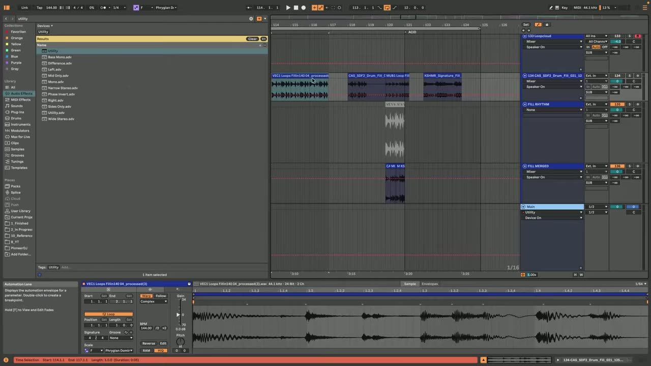Screen dimensions: 651x366
Task: Collapse the FILL MERGED track
Action: [524, 166]
